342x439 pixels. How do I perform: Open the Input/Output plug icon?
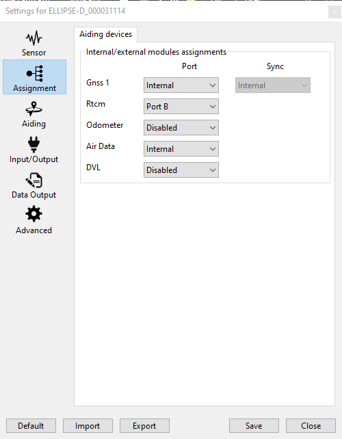(34, 144)
